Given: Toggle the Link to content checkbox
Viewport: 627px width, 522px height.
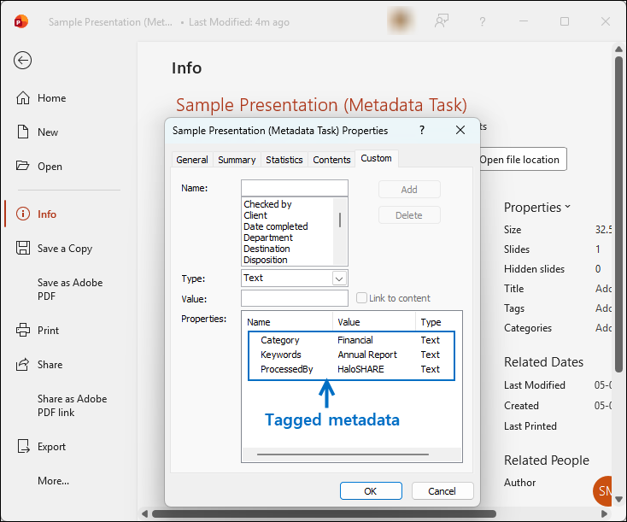Looking at the screenshot, I should pyautogui.click(x=361, y=298).
